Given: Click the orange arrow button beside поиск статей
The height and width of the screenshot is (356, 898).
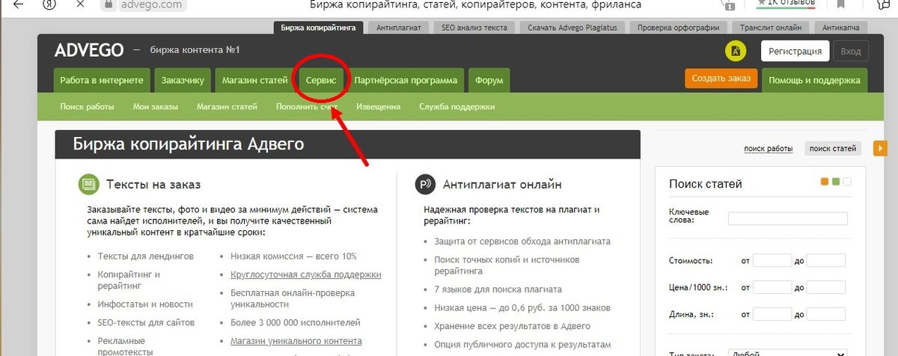Looking at the screenshot, I should [x=881, y=148].
